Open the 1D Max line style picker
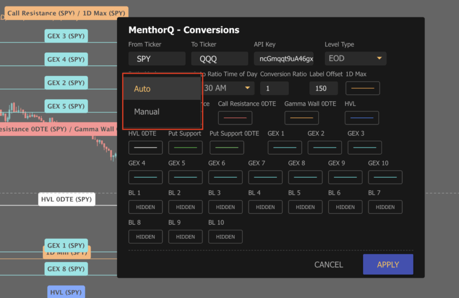 tap(362, 88)
